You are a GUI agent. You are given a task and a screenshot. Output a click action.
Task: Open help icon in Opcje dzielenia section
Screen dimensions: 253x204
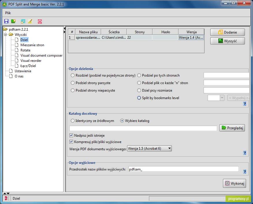[x=245, y=104]
